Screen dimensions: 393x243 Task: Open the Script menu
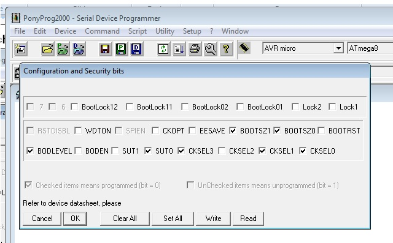tap(138, 31)
